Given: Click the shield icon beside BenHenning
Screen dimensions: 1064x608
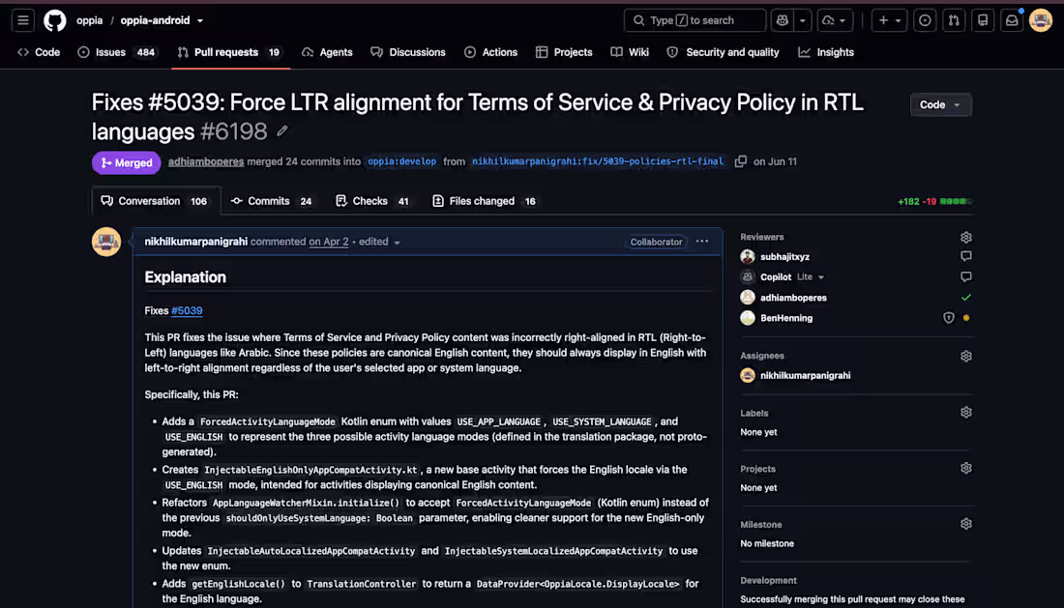Looking at the screenshot, I should tap(949, 318).
